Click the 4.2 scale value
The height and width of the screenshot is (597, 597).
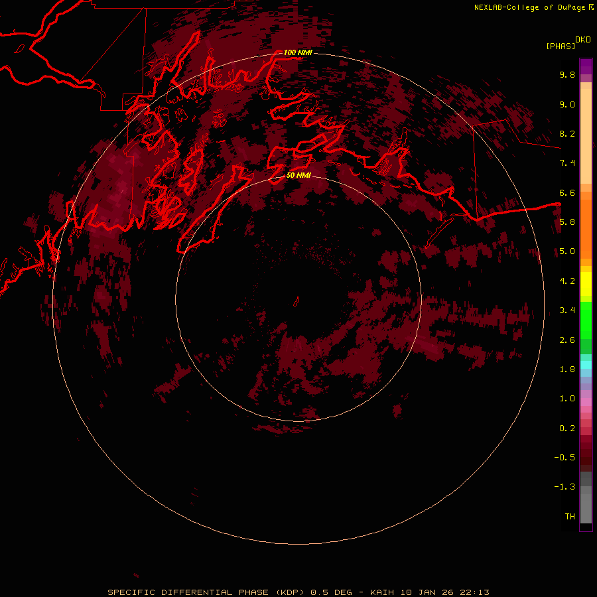pos(567,281)
